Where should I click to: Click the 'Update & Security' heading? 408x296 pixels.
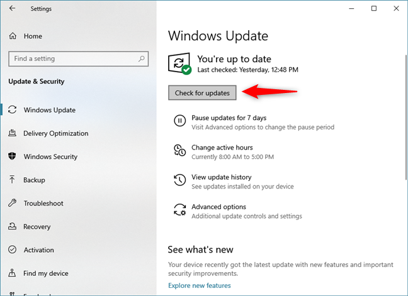coord(36,81)
